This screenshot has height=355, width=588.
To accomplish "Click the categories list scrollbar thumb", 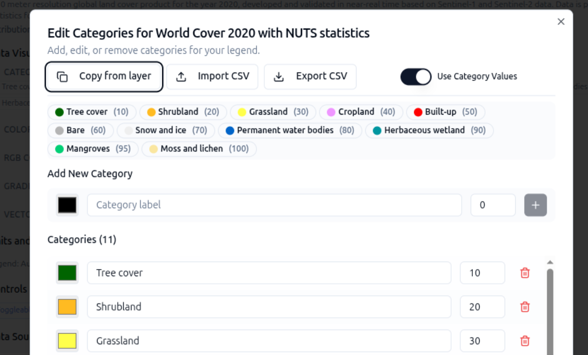I will pyautogui.click(x=550, y=312).
